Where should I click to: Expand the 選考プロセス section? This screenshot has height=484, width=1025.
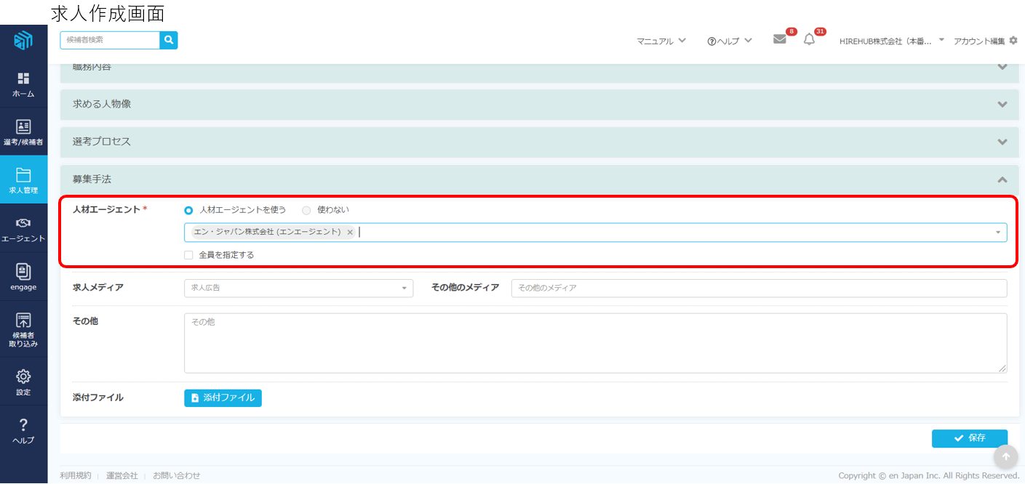pyautogui.click(x=539, y=142)
